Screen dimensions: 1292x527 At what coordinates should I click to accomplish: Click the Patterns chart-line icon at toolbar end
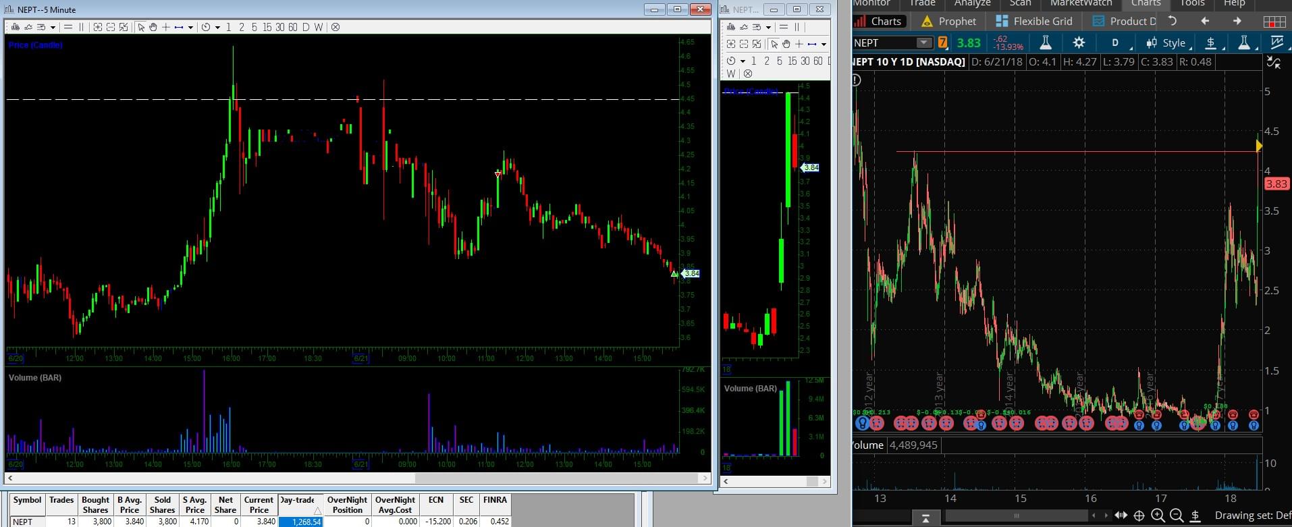point(1276,43)
